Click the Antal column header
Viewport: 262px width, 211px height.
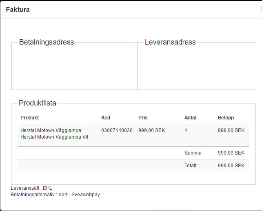[190, 118]
